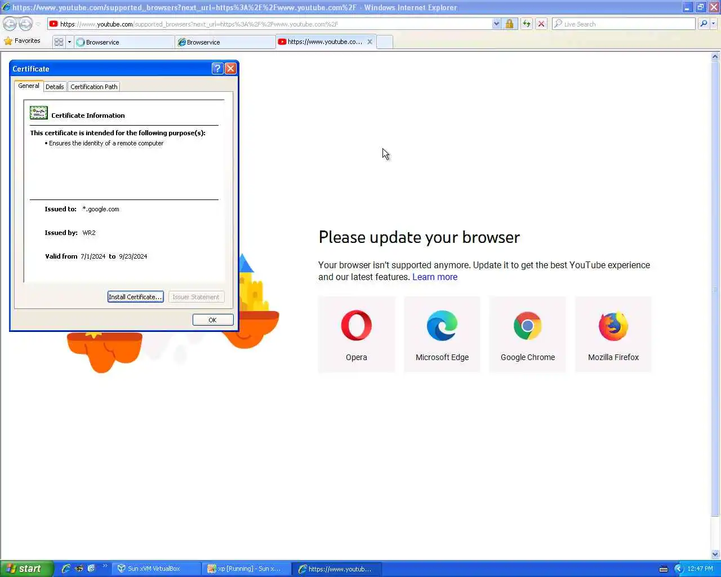This screenshot has height=577, width=721.
Task: Click the Microsoft Edge label text
Action: pos(442,357)
